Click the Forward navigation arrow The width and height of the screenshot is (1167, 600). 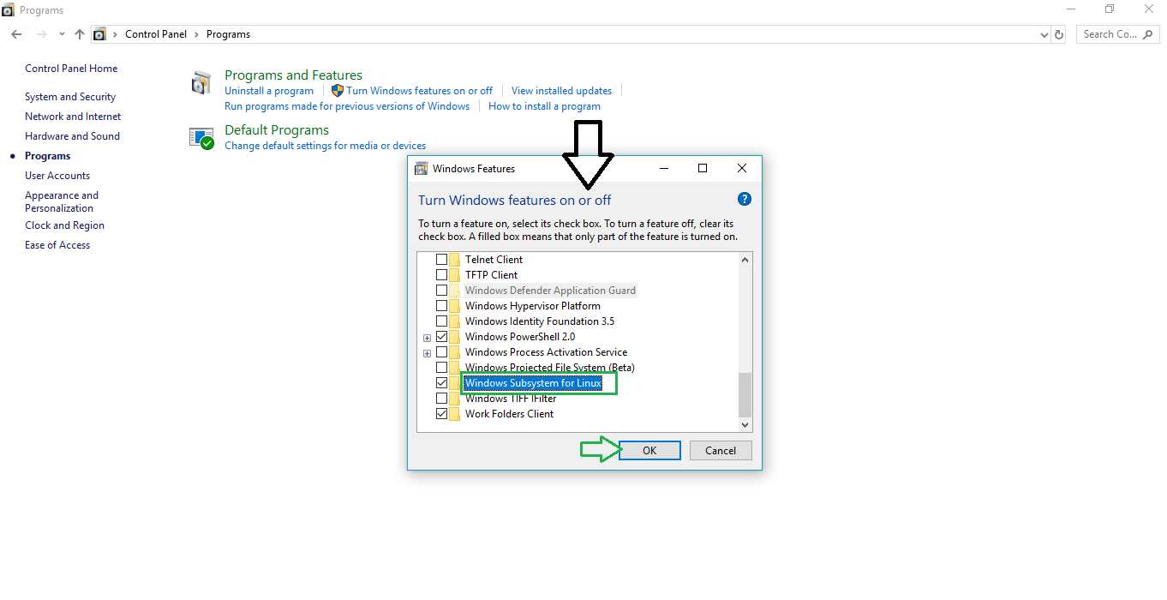[40, 34]
